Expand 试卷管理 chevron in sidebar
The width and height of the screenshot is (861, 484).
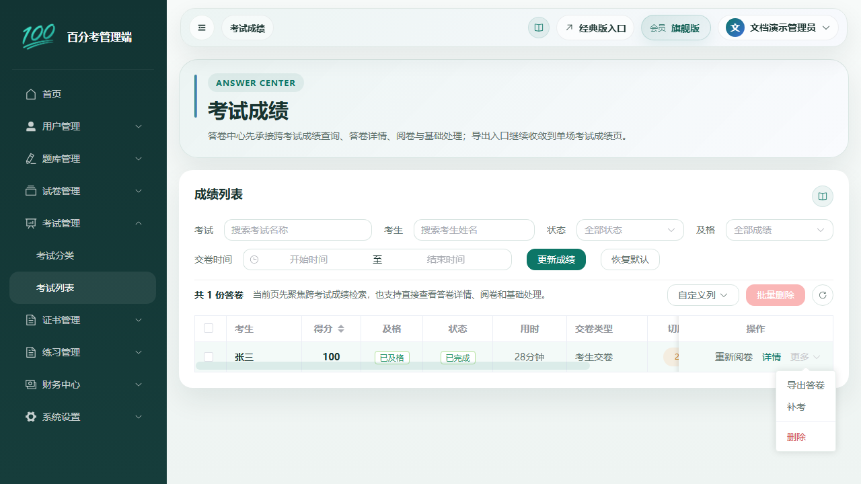pos(139,191)
